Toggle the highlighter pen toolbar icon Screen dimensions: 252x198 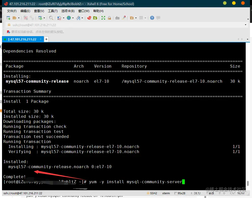pos(123,18)
